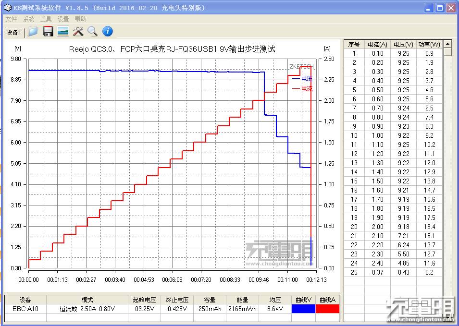Screen dimensions: 459x326
Task: Click the magnifying glass search icon
Action: coord(93,31)
